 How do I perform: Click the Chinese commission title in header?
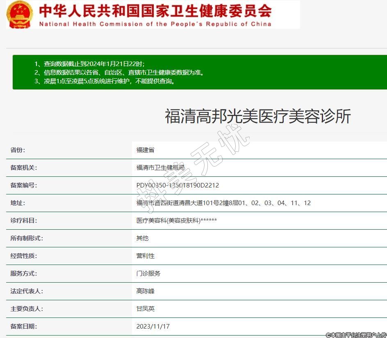155,10
